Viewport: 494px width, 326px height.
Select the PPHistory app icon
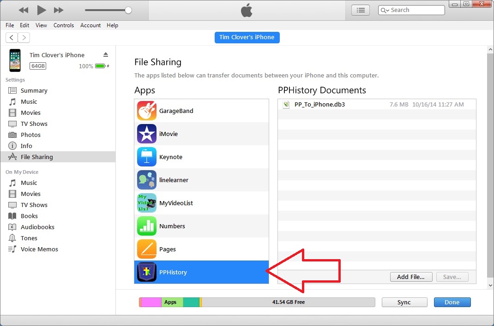[x=147, y=272]
